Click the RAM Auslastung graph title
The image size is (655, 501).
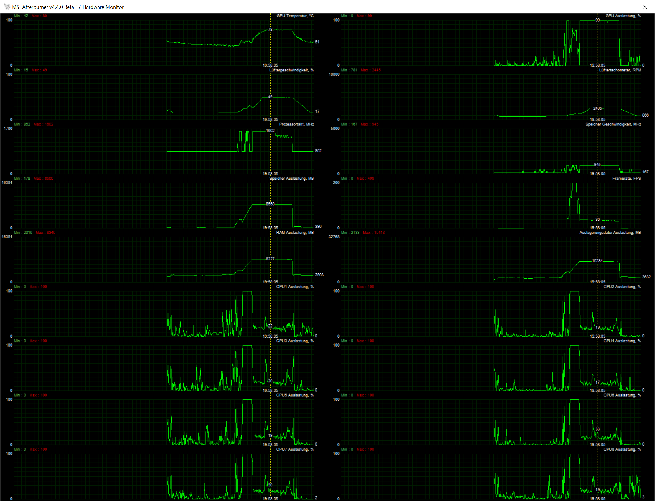[x=295, y=233]
